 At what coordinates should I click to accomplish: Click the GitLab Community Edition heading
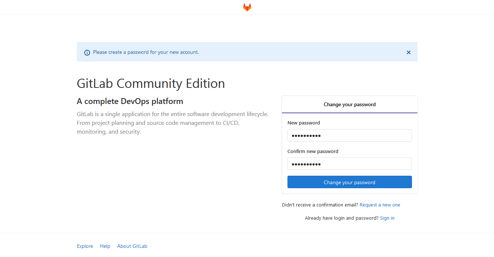coord(151,83)
